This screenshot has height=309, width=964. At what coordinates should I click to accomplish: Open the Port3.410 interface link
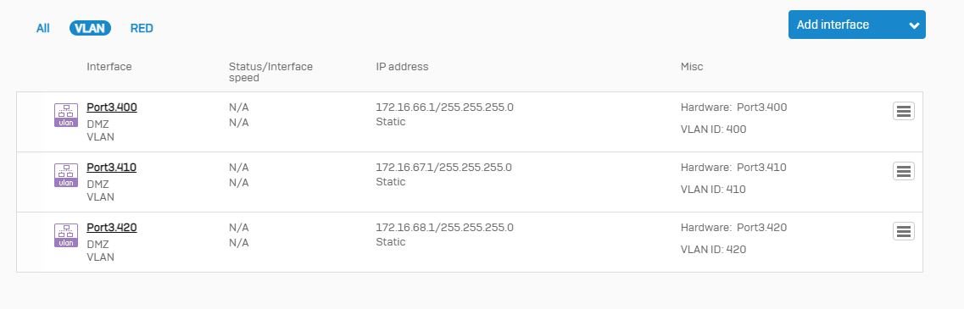[x=111, y=168]
